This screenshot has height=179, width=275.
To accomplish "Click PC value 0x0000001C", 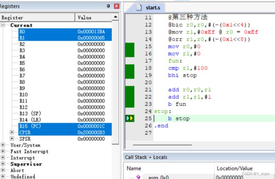I will click(91, 126).
